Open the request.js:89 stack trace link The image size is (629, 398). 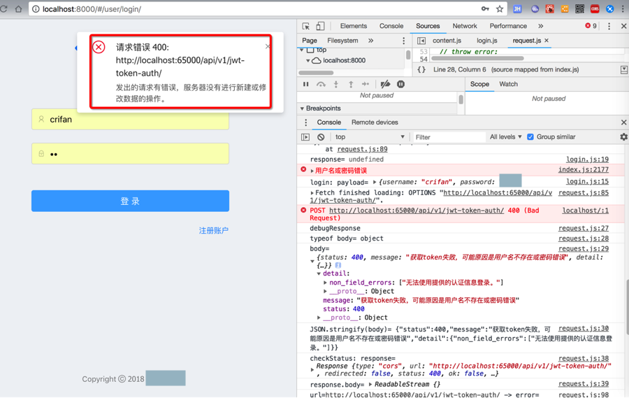pos(362,149)
